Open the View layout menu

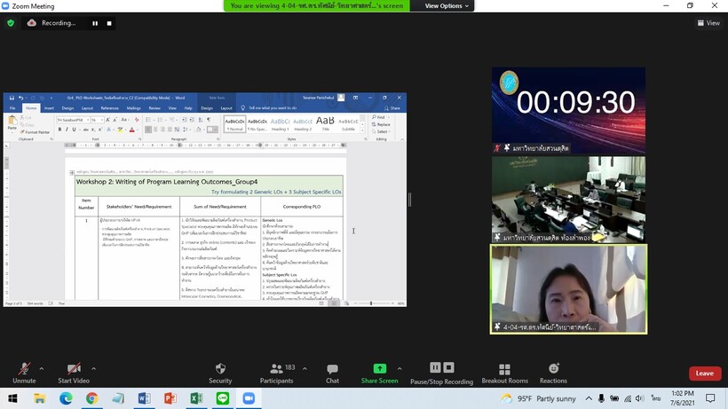pyautogui.click(x=708, y=23)
